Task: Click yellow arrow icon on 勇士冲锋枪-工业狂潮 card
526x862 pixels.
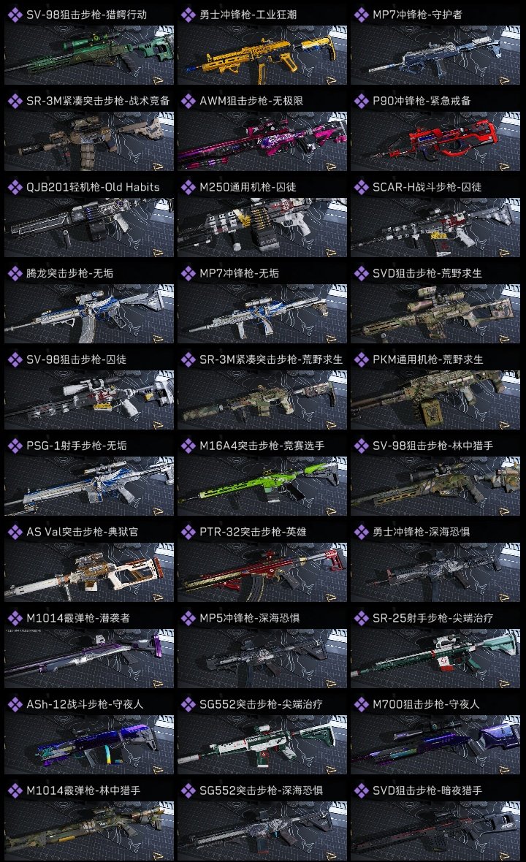Action: 331,80
